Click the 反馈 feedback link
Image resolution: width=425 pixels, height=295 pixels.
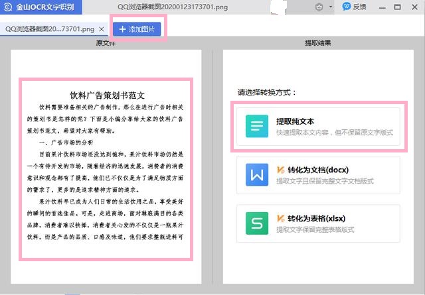(359, 7)
